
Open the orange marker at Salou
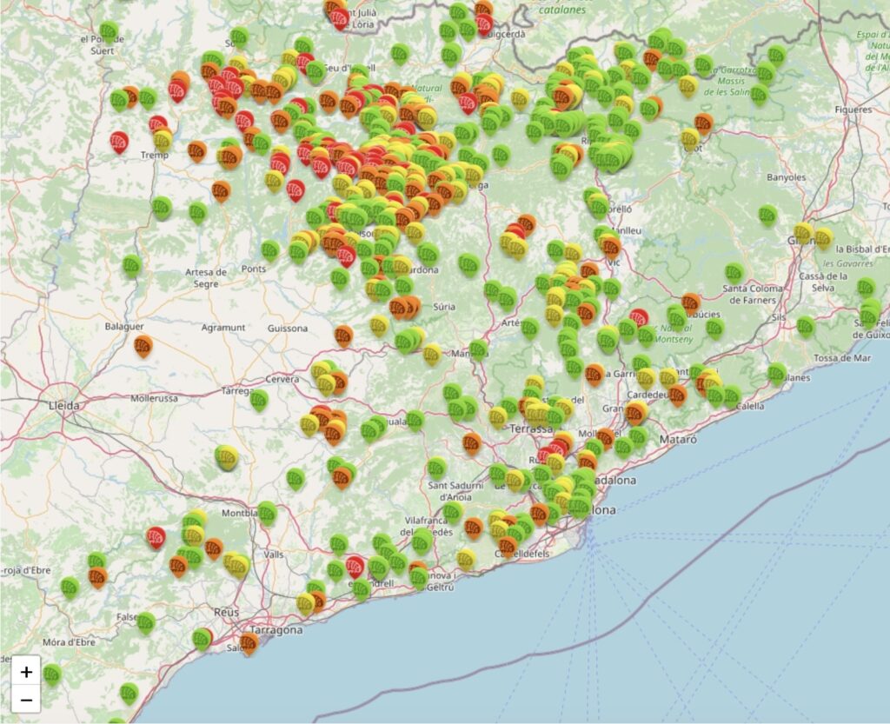click(x=249, y=642)
